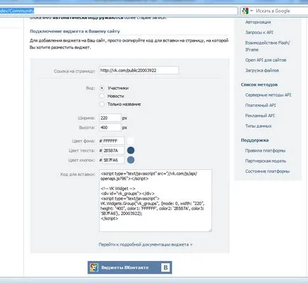Open the Платежный API link
The width and height of the screenshot is (308, 283).
click(260, 105)
